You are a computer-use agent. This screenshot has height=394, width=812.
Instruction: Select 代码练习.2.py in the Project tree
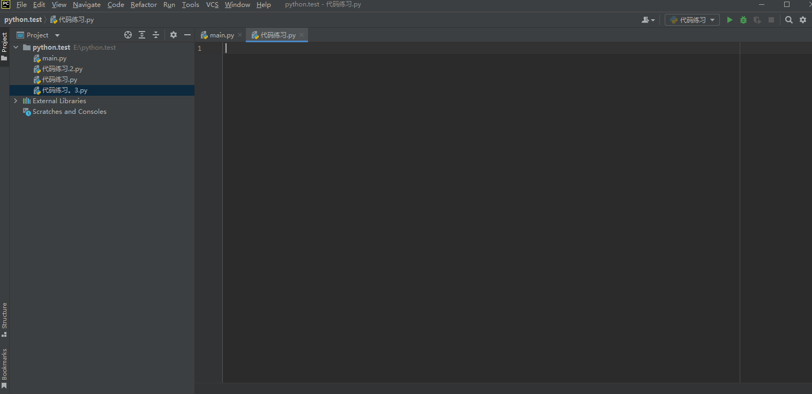pos(62,68)
